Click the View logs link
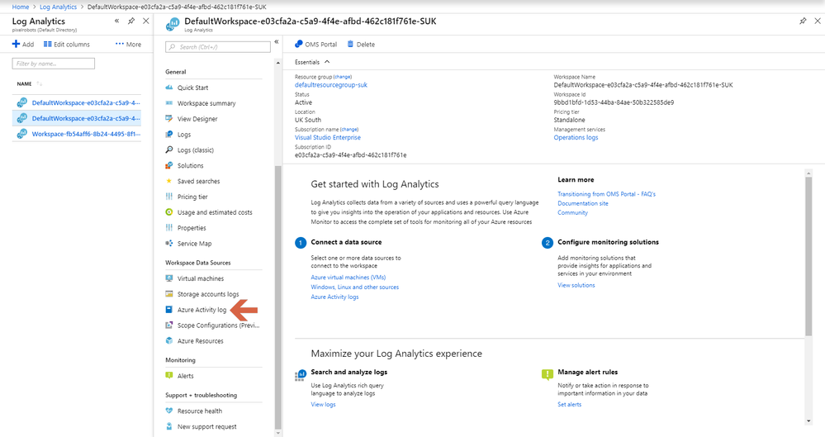This screenshot has height=437, width=825. click(323, 404)
